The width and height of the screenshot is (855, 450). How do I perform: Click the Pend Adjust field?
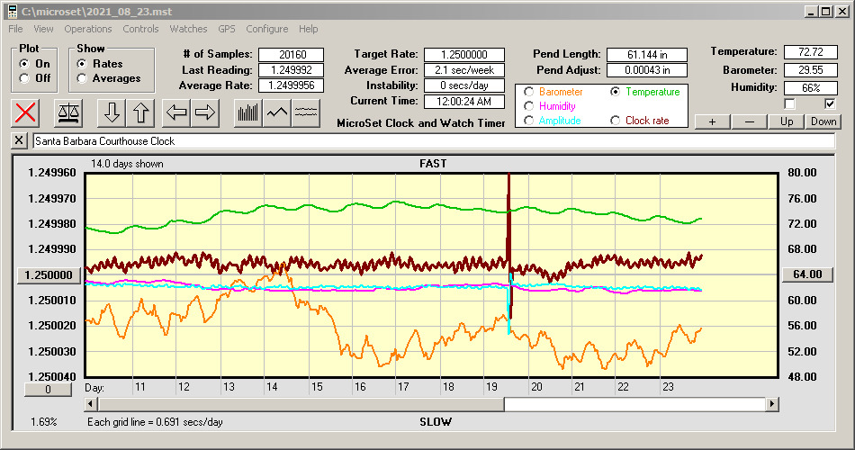[647, 70]
